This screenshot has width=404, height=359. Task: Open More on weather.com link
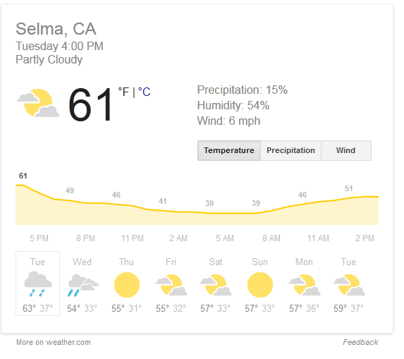click(x=54, y=343)
